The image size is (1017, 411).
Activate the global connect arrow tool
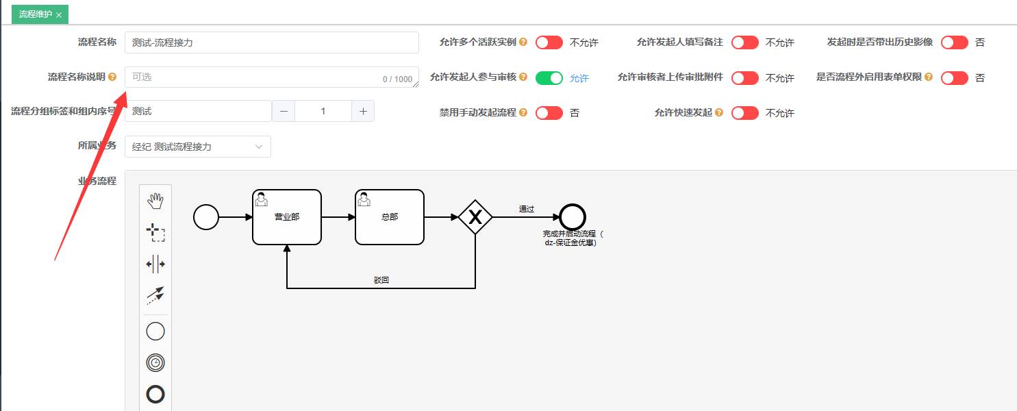(155, 295)
